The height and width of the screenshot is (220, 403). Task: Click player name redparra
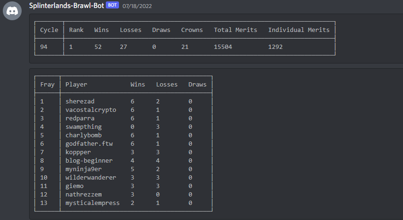point(80,118)
